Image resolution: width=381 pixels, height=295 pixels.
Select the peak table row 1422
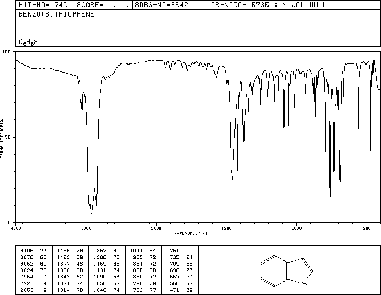coord(70,257)
